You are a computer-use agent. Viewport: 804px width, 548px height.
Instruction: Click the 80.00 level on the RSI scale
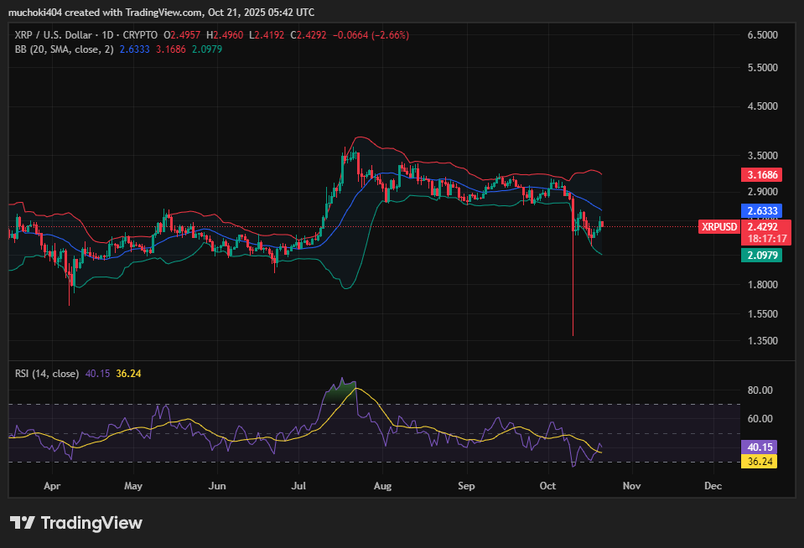click(760, 390)
